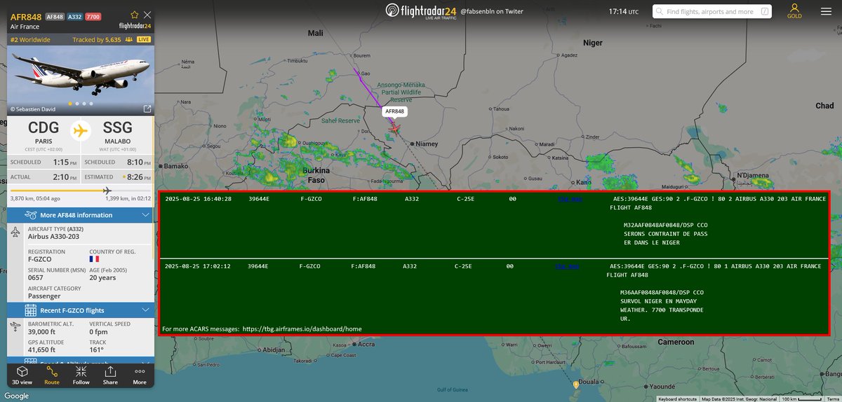842x402 pixels.
Task: Toggle the Route display button
Action: tap(52, 375)
